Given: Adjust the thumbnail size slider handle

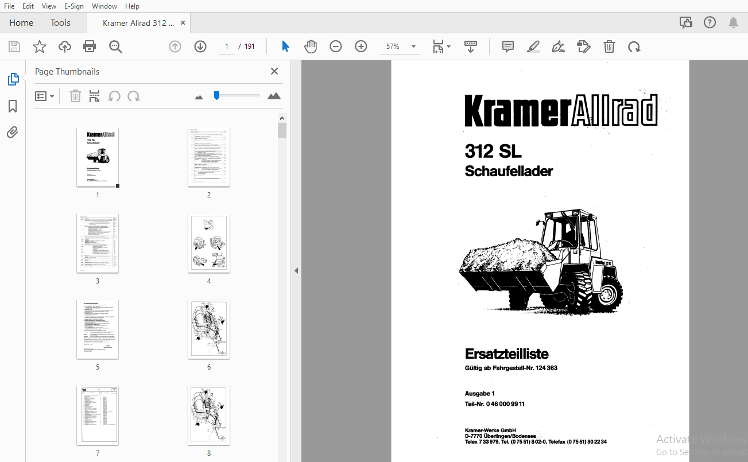Looking at the screenshot, I should pyautogui.click(x=216, y=95).
